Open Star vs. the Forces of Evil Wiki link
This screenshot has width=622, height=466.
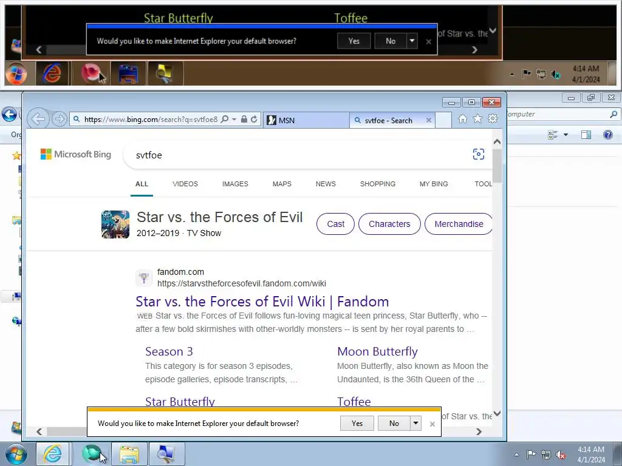coord(262,302)
